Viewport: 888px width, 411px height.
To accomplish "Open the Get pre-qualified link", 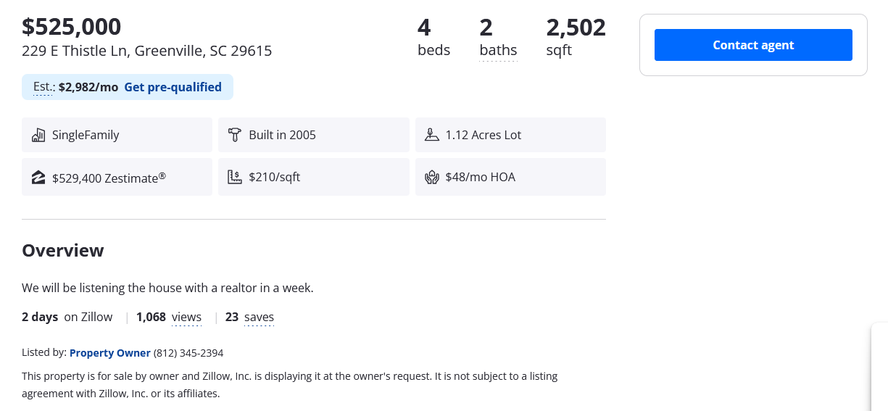I will click(173, 87).
